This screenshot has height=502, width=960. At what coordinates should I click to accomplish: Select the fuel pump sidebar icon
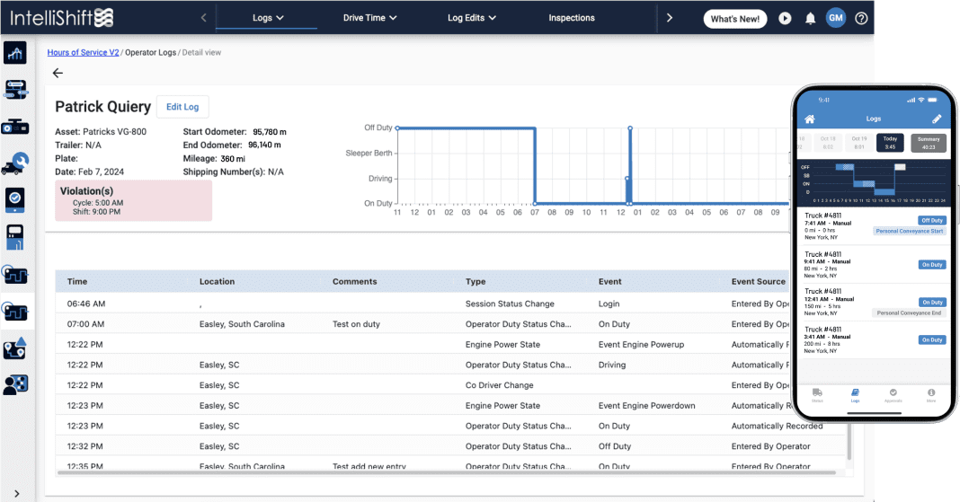15,237
